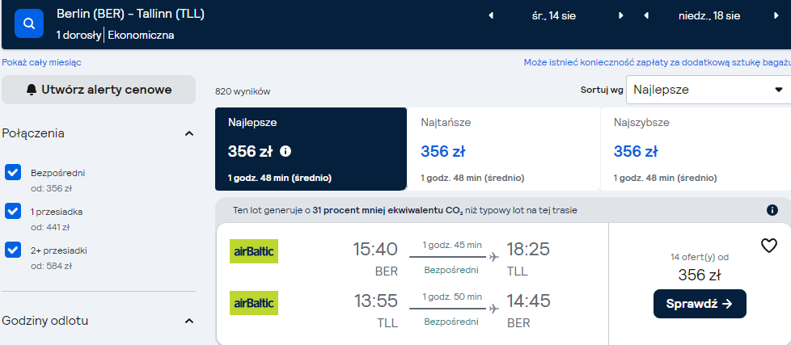
Task: Click the Pokaż cały miesiąc link
Action: pyautogui.click(x=41, y=62)
